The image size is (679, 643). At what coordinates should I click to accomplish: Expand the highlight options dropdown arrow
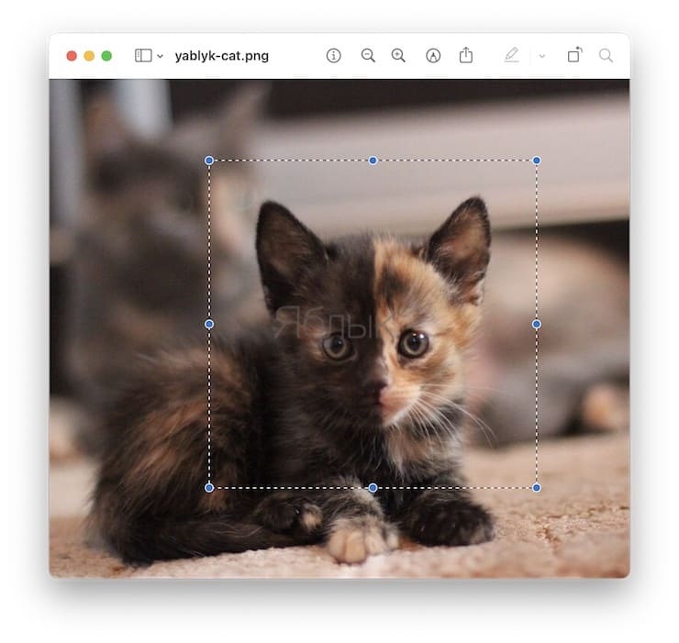[x=542, y=56]
